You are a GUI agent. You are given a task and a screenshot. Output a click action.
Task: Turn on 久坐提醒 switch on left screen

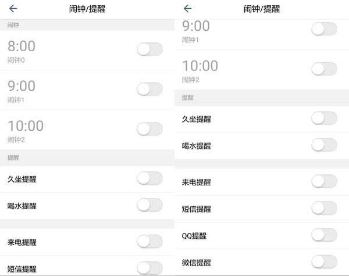pos(149,178)
